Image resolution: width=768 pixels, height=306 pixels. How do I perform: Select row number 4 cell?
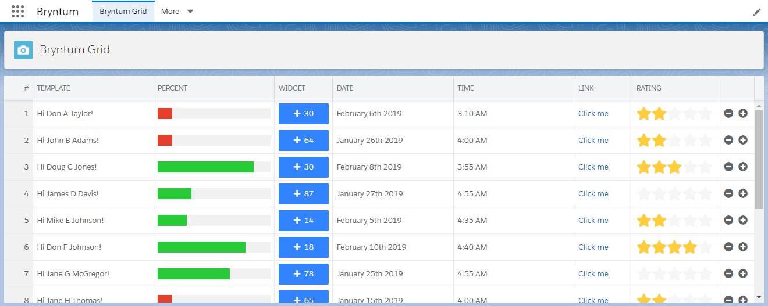(19, 194)
